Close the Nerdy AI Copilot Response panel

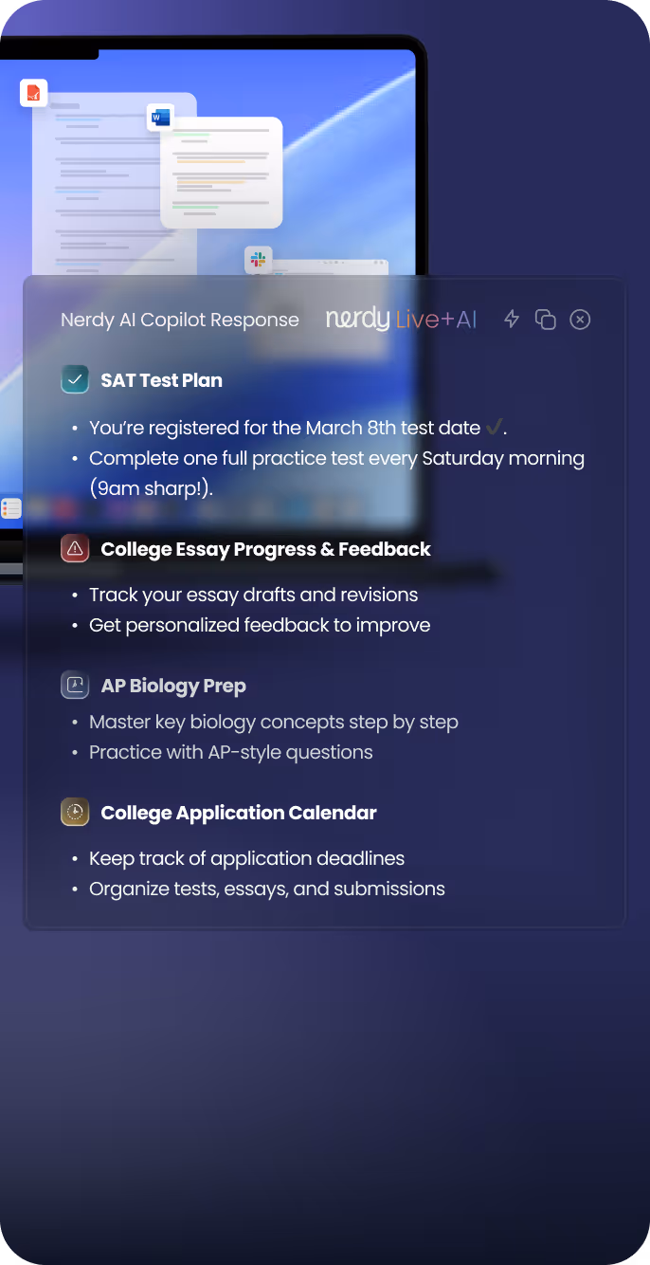(580, 320)
